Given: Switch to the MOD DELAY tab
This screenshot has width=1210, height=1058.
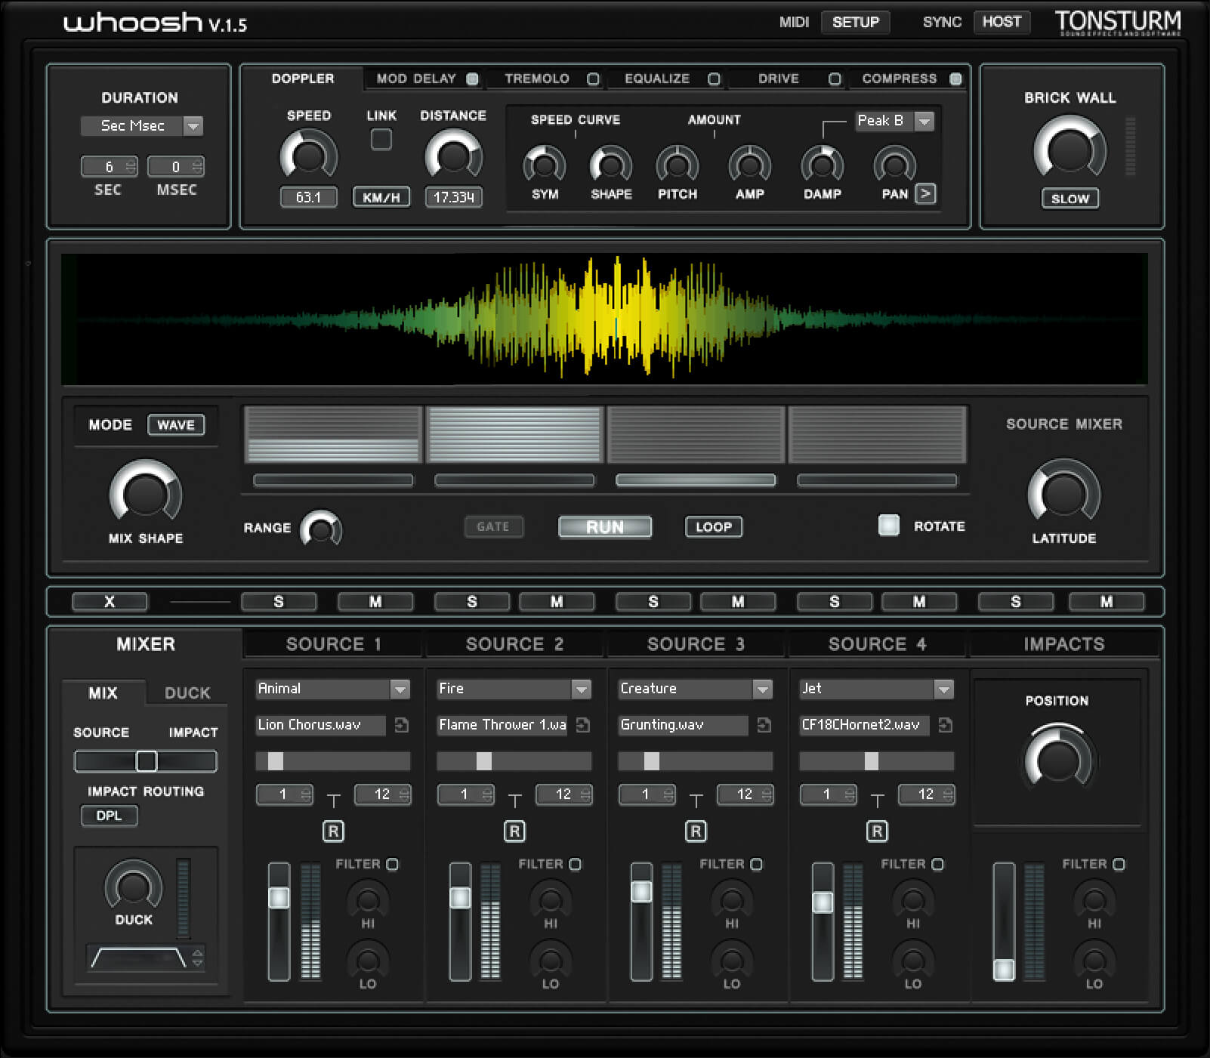Looking at the screenshot, I should tap(416, 79).
